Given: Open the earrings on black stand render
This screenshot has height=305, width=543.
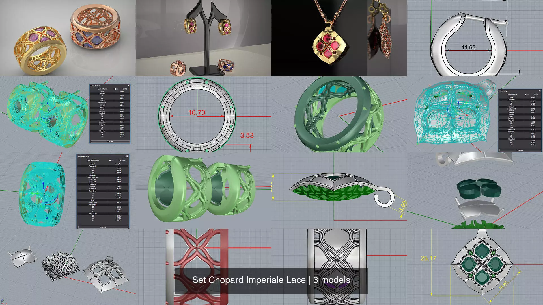Looking at the screenshot, I should point(204,38).
